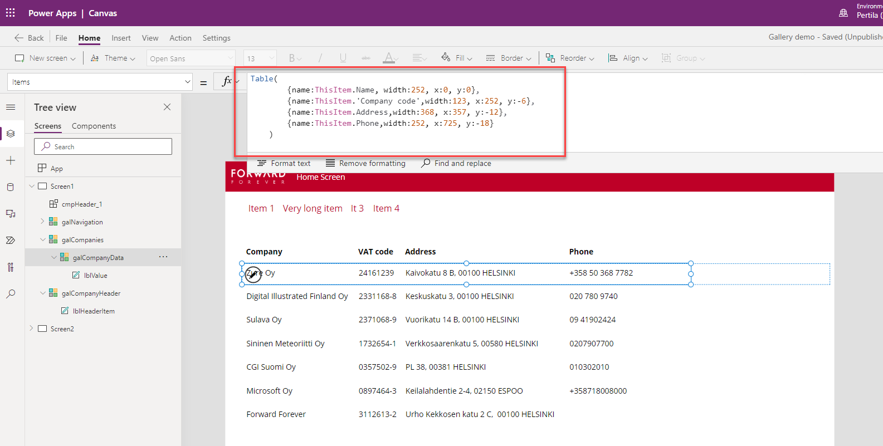Expand the Screen2 tree node

(x=31, y=329)
